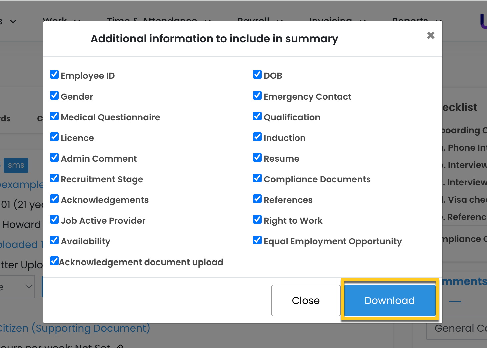Close the dialog with the X icon
Image resolution: width=487 pixels, height=348 pixels.
(x=431, y=35)
